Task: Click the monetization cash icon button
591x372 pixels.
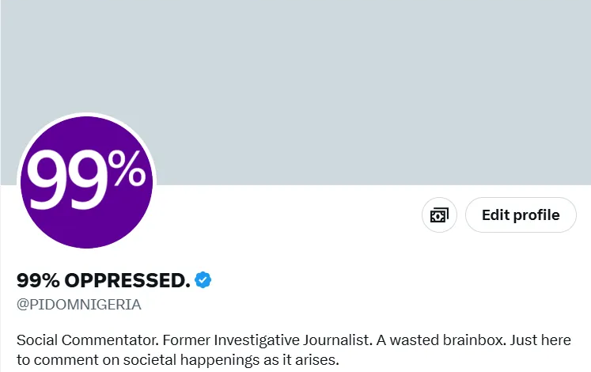Action: coord(439,215)
